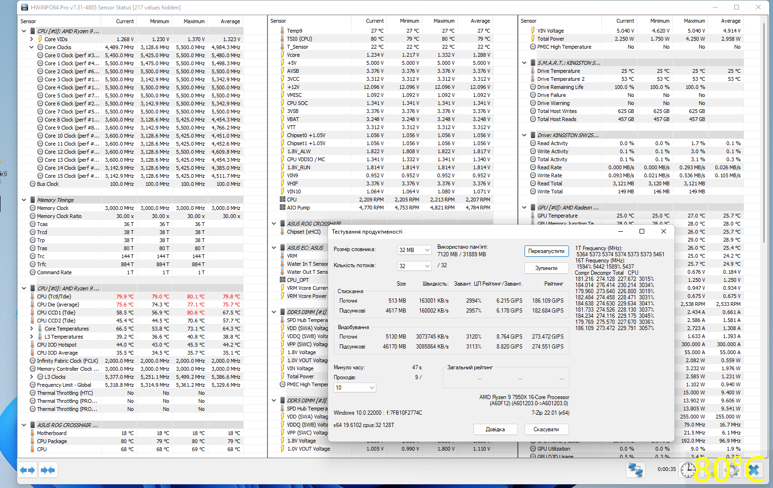This screenshot has height=488, width=773.
Task: Click the blue X close sensors icon
Action: [754, 470]
